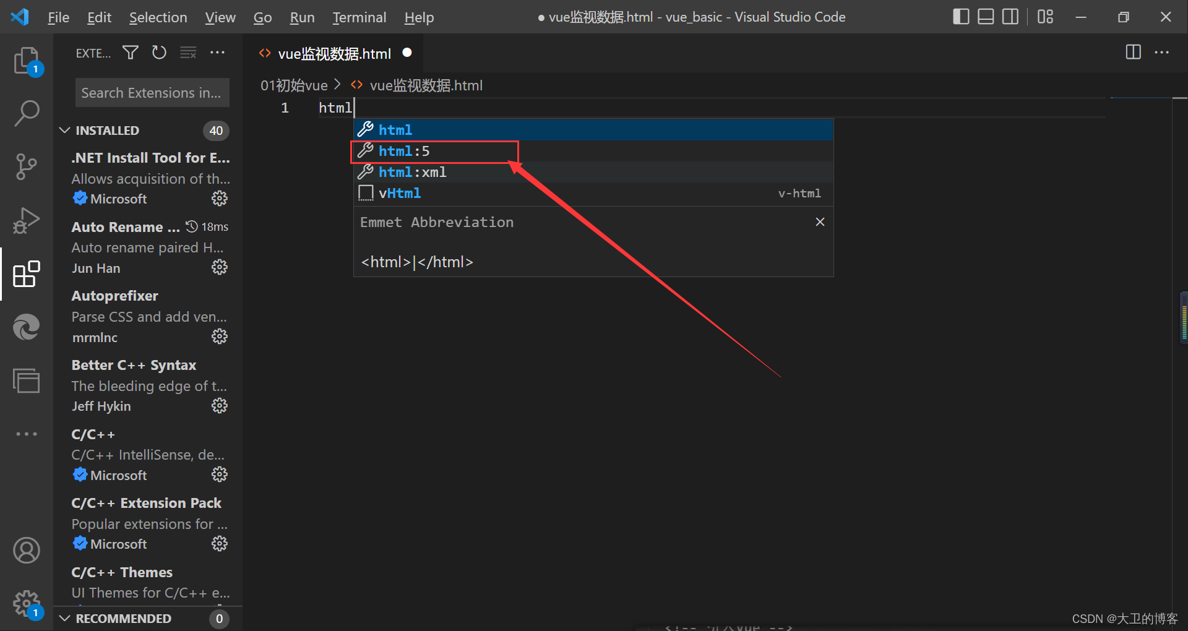This screenshot has width=1188, height=631.
Task: Open the Accounts icon
Action: pyautogui.click(x=27, y=551)
